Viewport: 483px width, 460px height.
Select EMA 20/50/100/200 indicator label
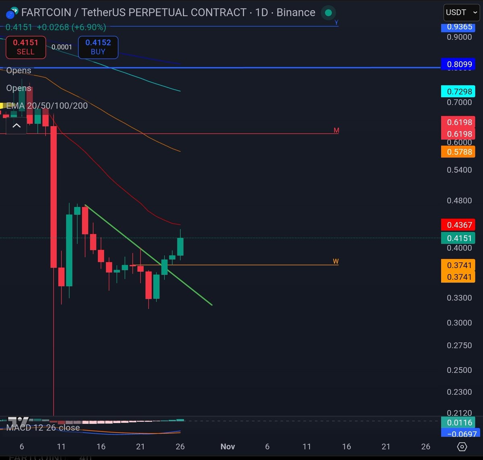point(47,106)
